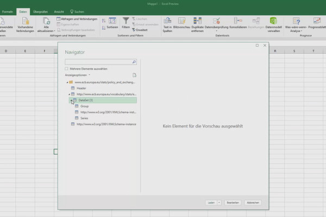This screenshot has height=217, width=326.
Task: Click the Suchen tell-me box
Action: point(77,12)
